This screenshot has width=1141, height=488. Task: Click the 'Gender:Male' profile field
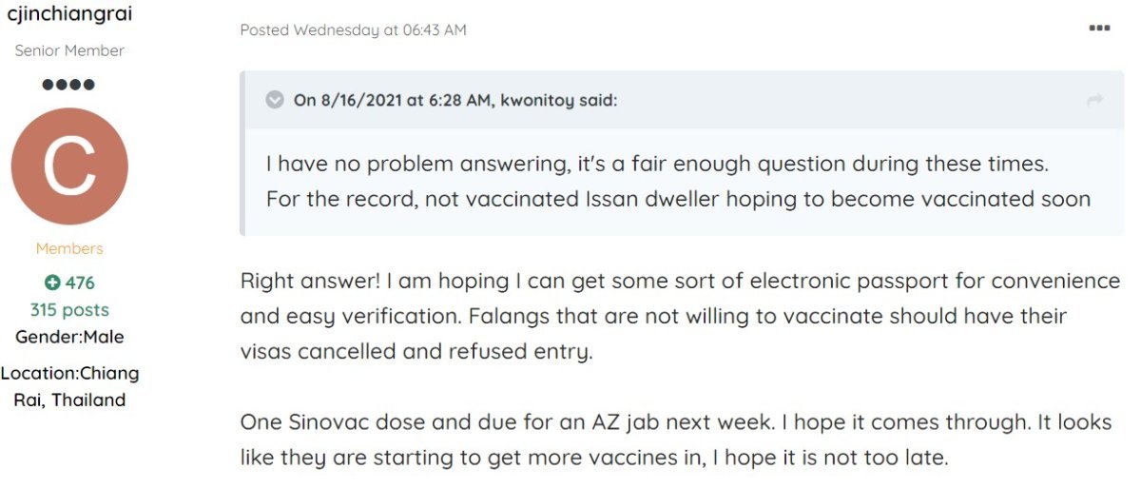69,337
